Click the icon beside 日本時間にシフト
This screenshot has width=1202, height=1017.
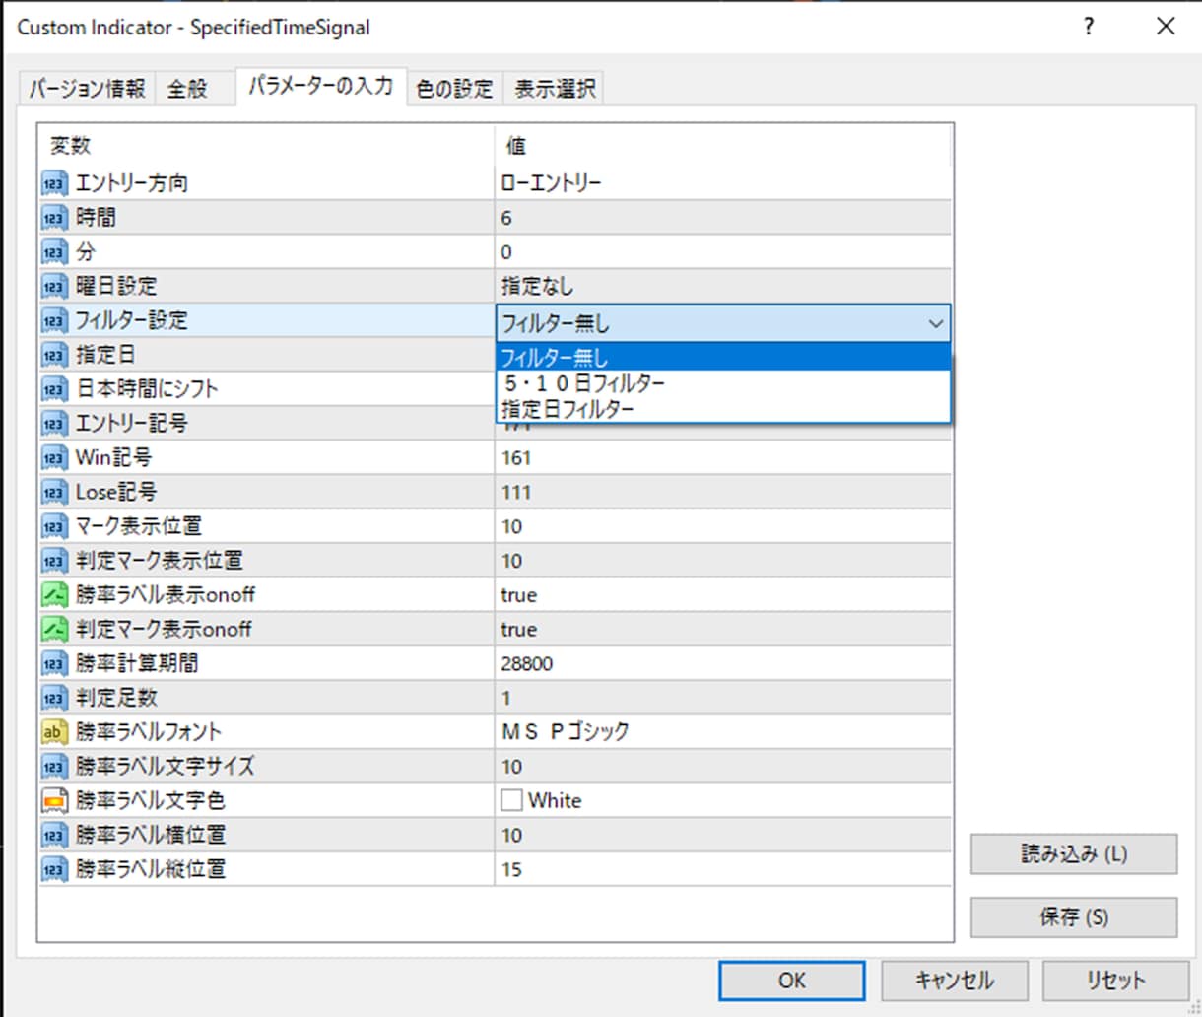54,389
